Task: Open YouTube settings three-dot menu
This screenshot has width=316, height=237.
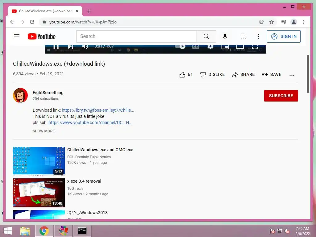Action: (x=258, y=36)
